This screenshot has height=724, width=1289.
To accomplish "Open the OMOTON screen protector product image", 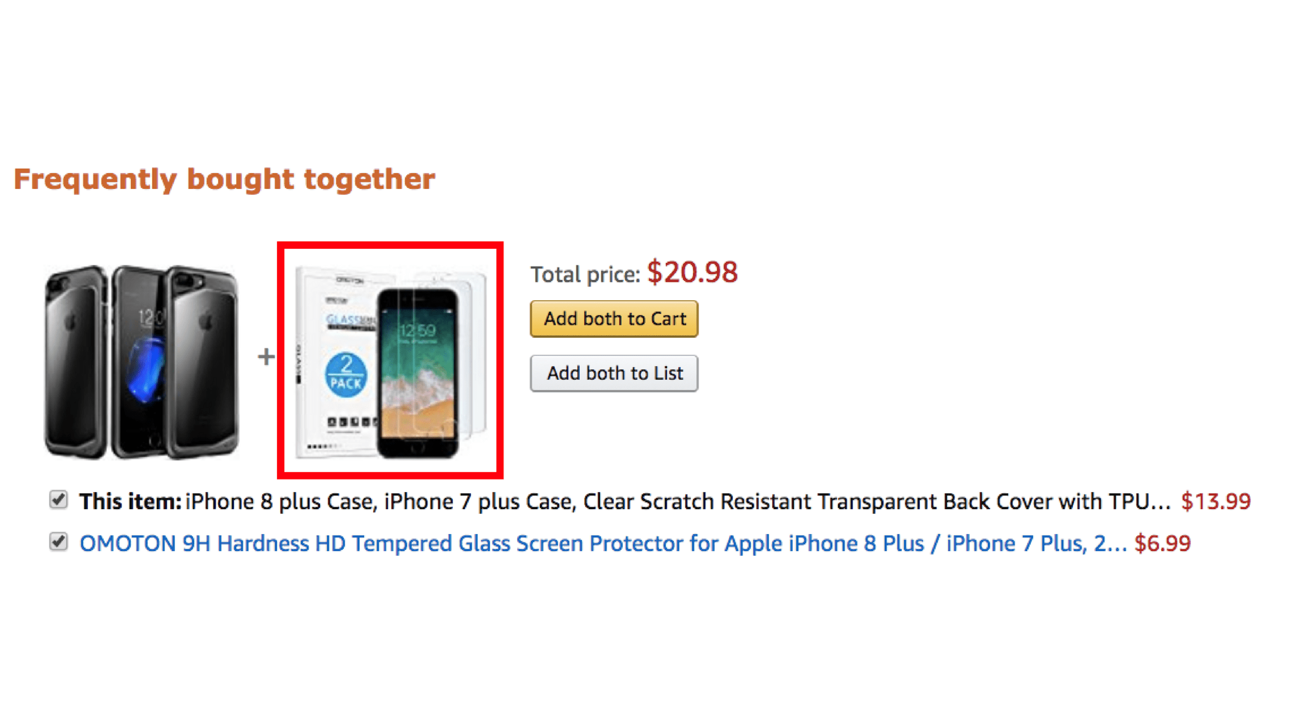I will pyautogui.click(x=390, y=360).
